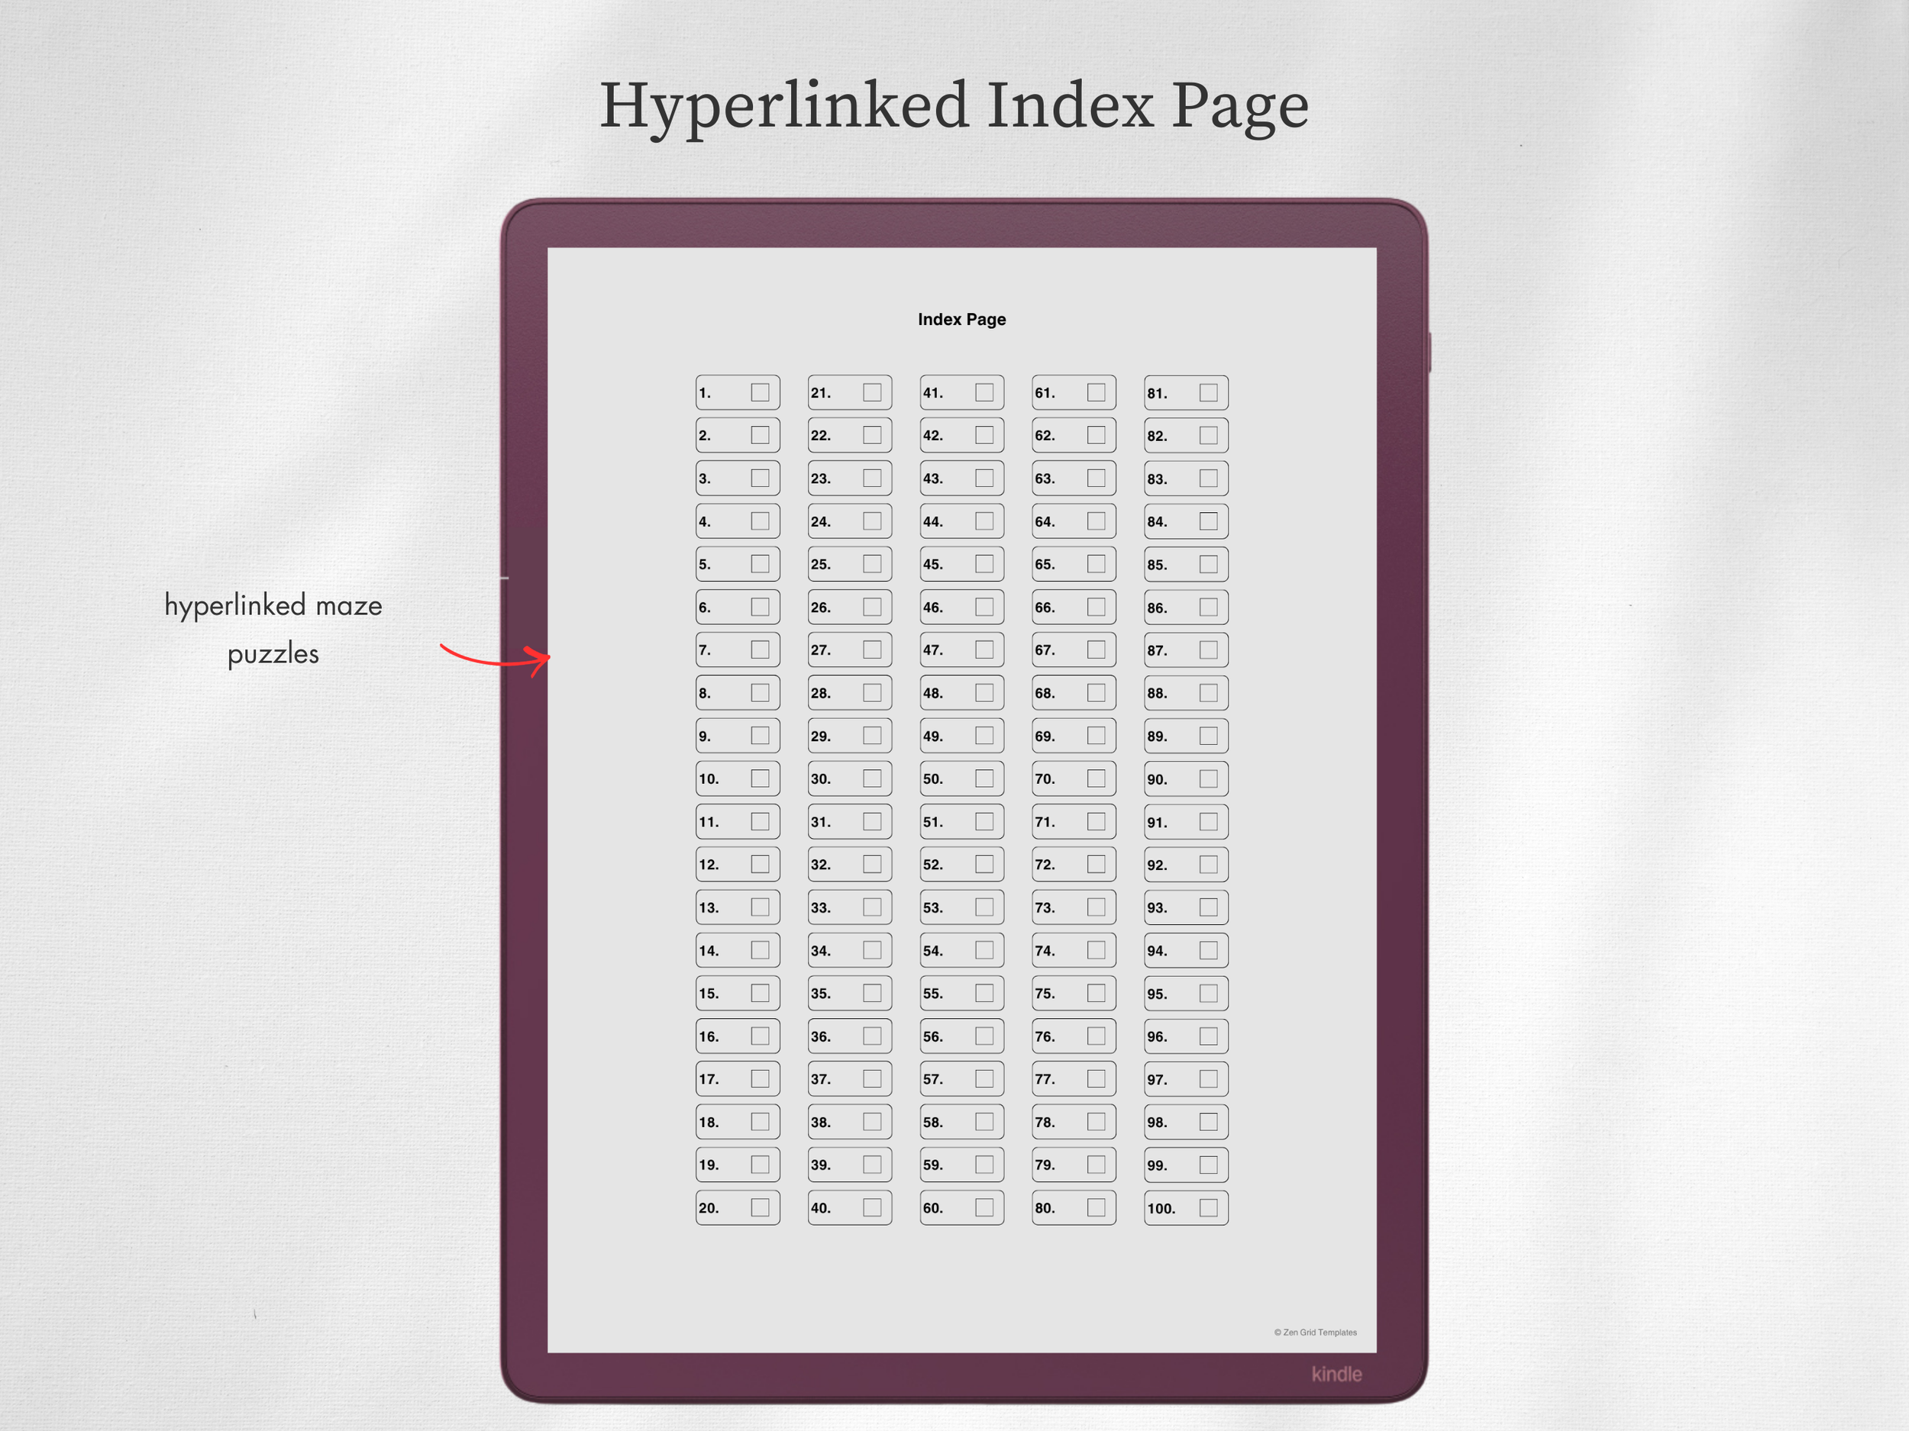1909x1431 pixels.
Task: Mark the checkbox beside entry 50
Action: coord(984,779)
